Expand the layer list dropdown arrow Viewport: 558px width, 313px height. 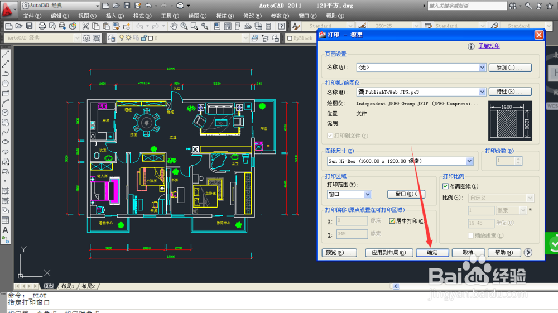coord(245,38)
